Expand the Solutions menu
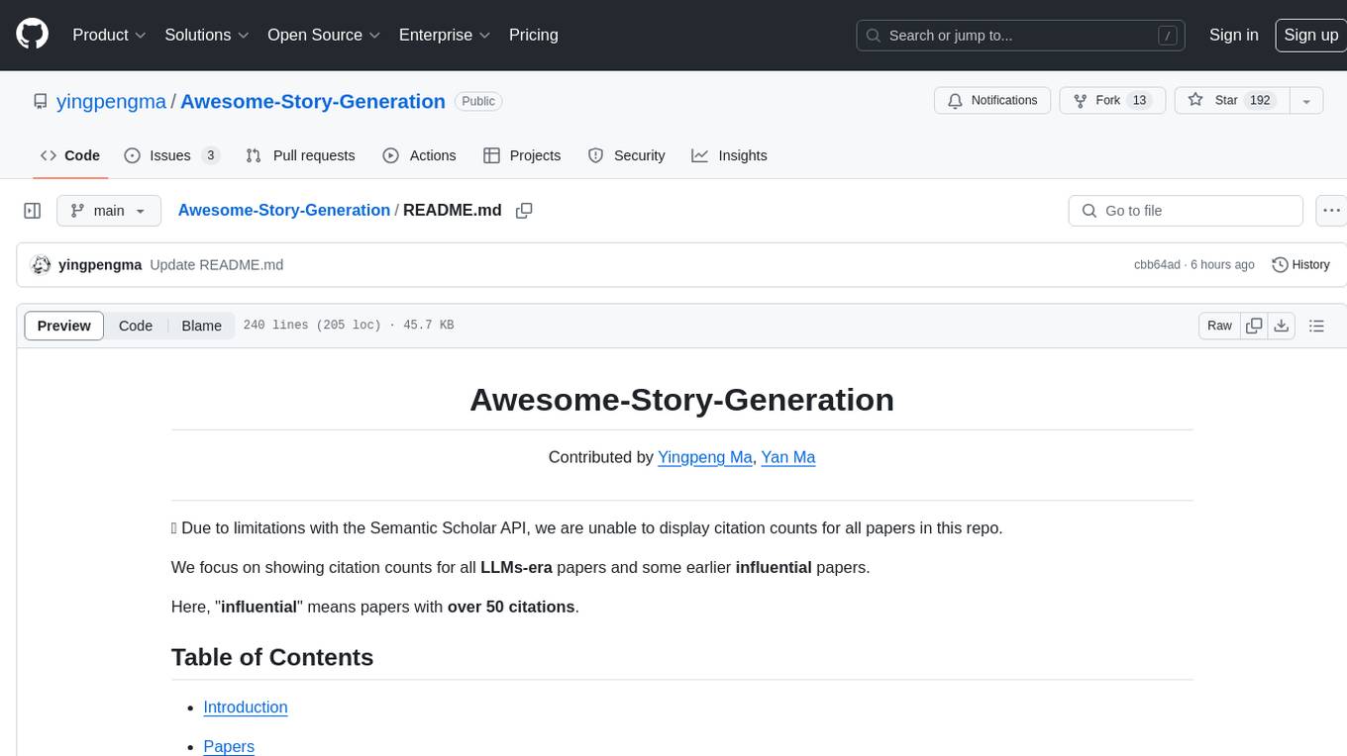 click(x=207, y=35)
